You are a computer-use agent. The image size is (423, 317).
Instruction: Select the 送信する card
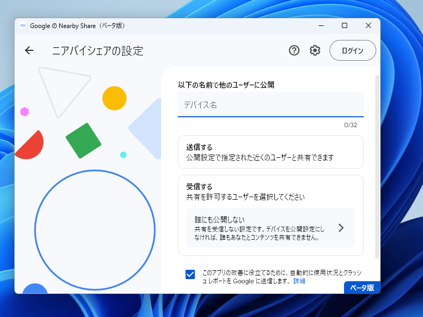click(271, 152)
